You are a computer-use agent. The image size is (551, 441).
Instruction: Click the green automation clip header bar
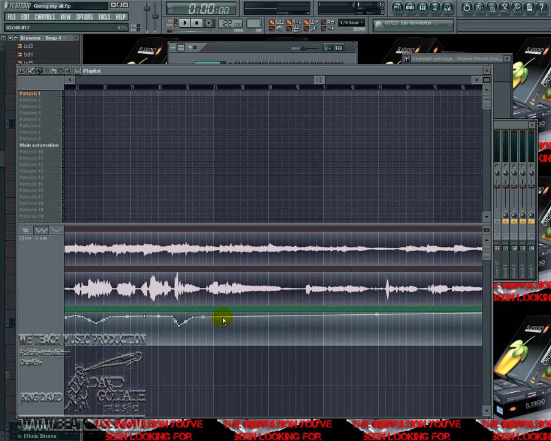point(273,309)
